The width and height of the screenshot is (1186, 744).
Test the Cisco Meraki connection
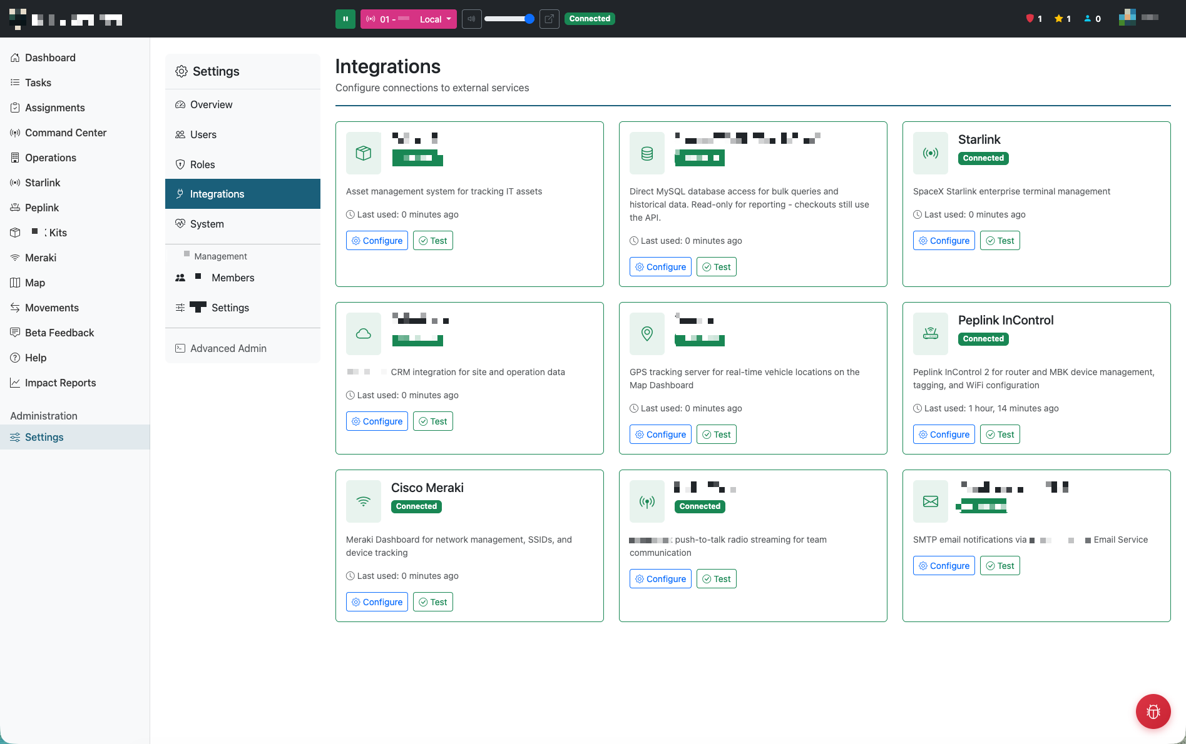pyautogui.click(x=432, y=601)
